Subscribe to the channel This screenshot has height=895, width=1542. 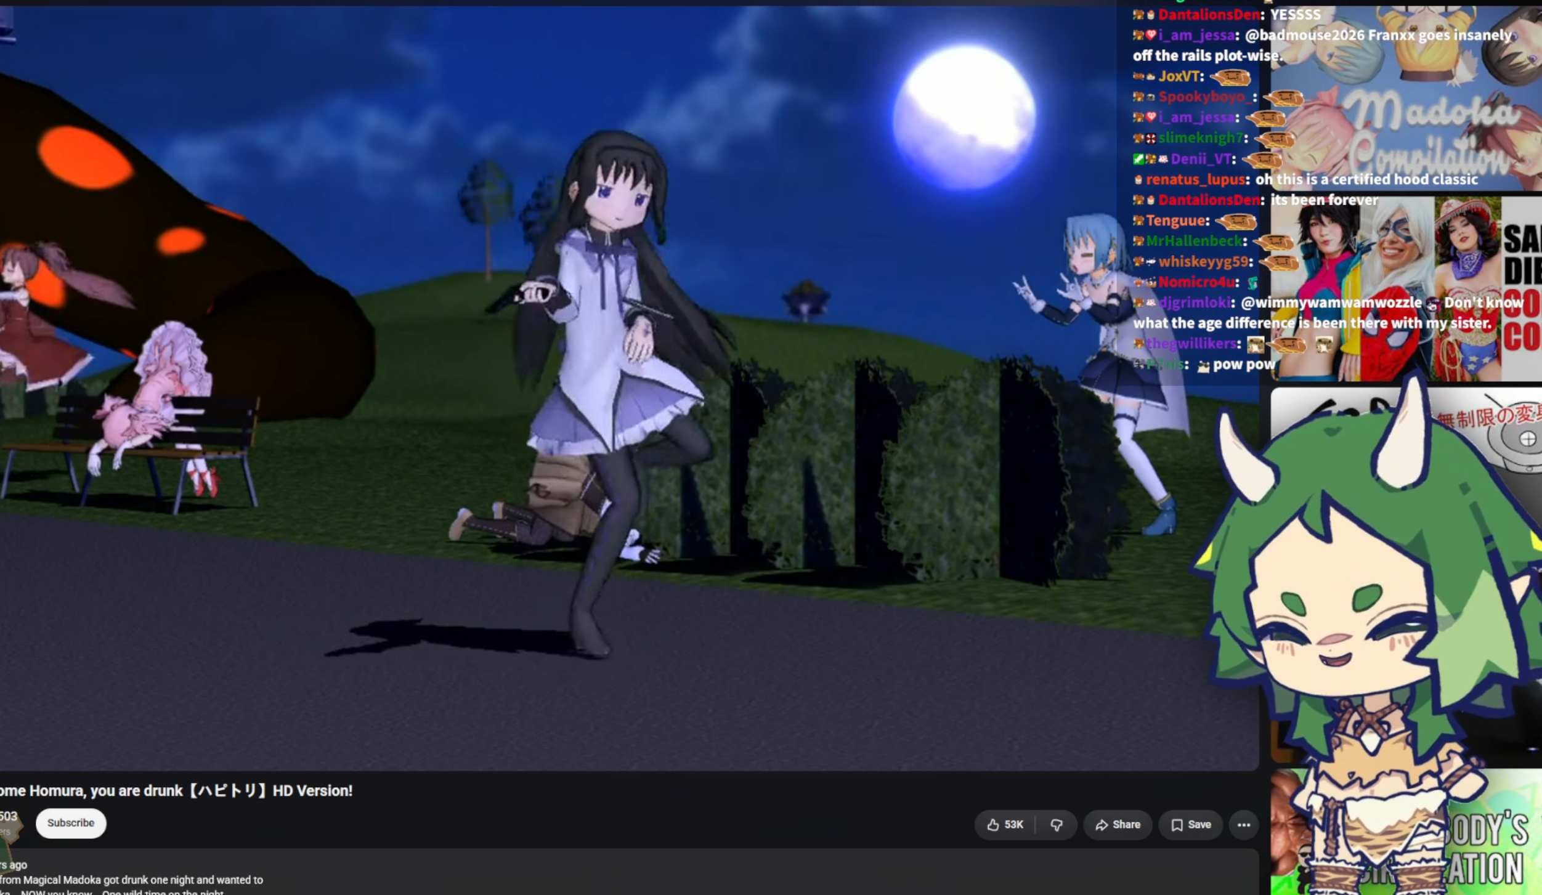click(71, 824)
